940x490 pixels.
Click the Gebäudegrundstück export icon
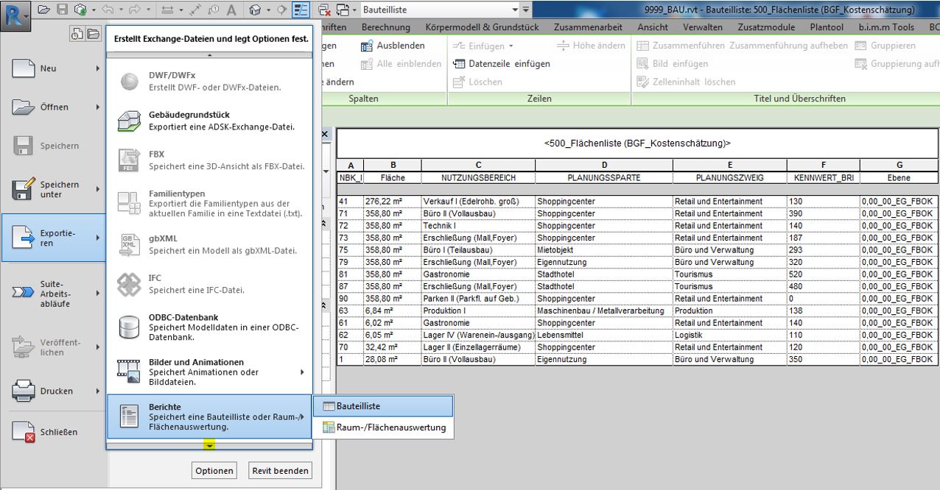point(130,121)
